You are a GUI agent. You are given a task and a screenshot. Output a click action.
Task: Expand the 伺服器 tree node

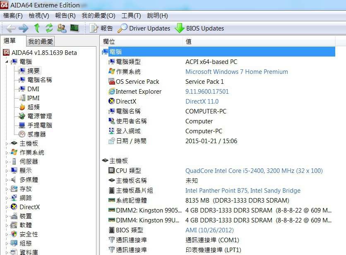click(x=7, y=162)
